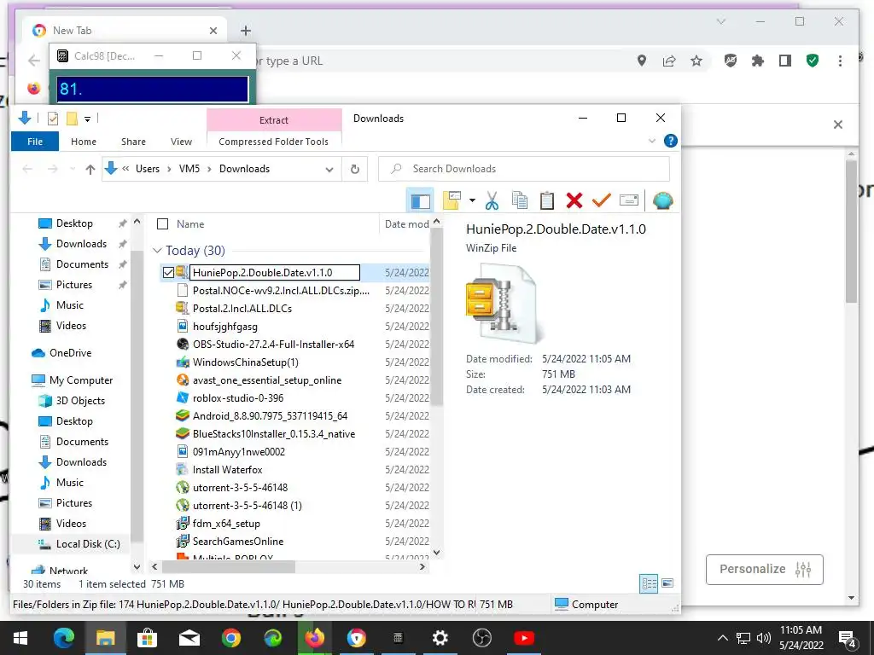Go up one folder level arrow
874x655 pixels.
[90, 170]
